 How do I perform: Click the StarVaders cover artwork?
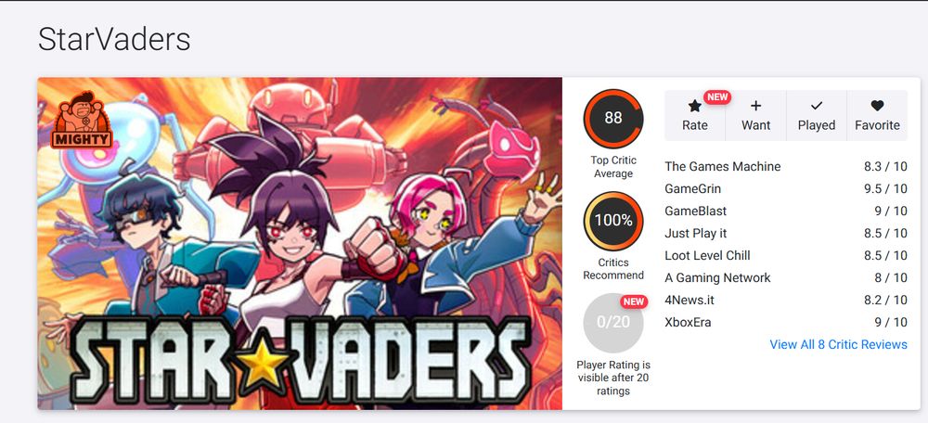(x=300, y=243)
